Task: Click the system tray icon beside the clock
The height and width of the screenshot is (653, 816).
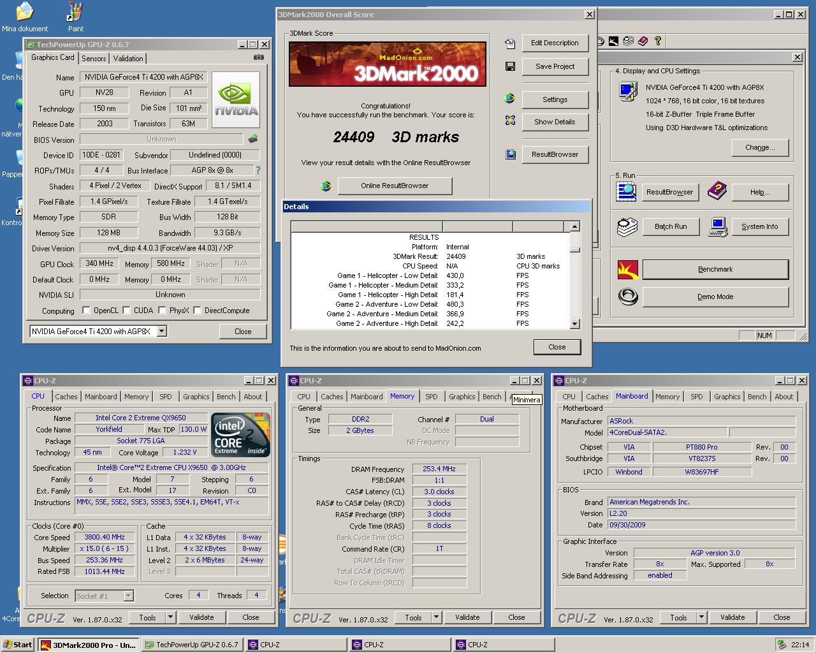Action: pyautogui.click(x=782, y=645)
